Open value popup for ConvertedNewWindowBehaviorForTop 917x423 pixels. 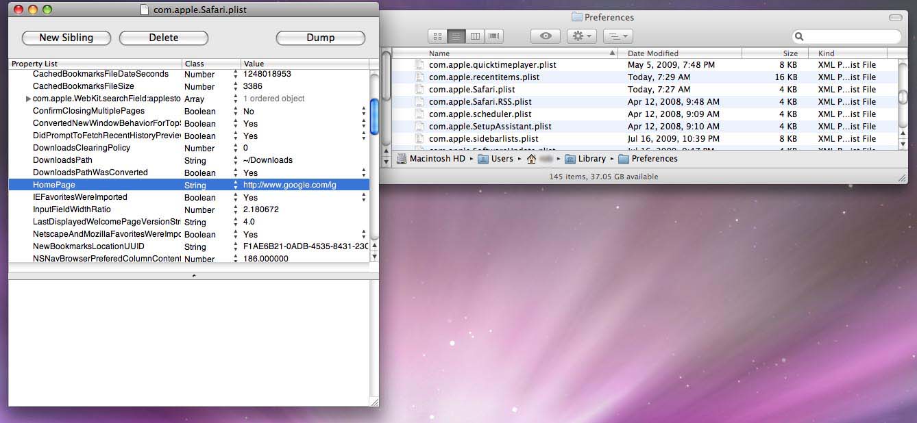(364, 123)
